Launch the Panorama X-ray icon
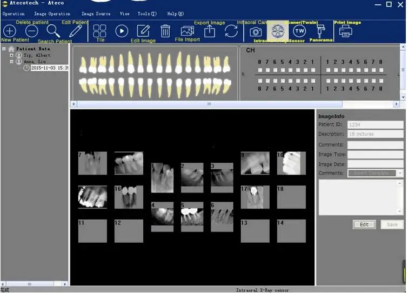 pos(320,31)
